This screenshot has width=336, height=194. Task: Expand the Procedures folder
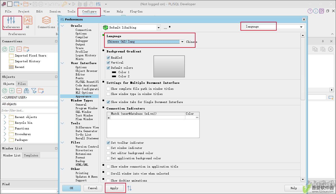[x=5, y=134]
